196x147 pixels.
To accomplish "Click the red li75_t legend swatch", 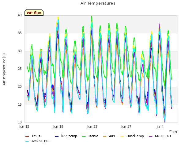I will point(27,137).
